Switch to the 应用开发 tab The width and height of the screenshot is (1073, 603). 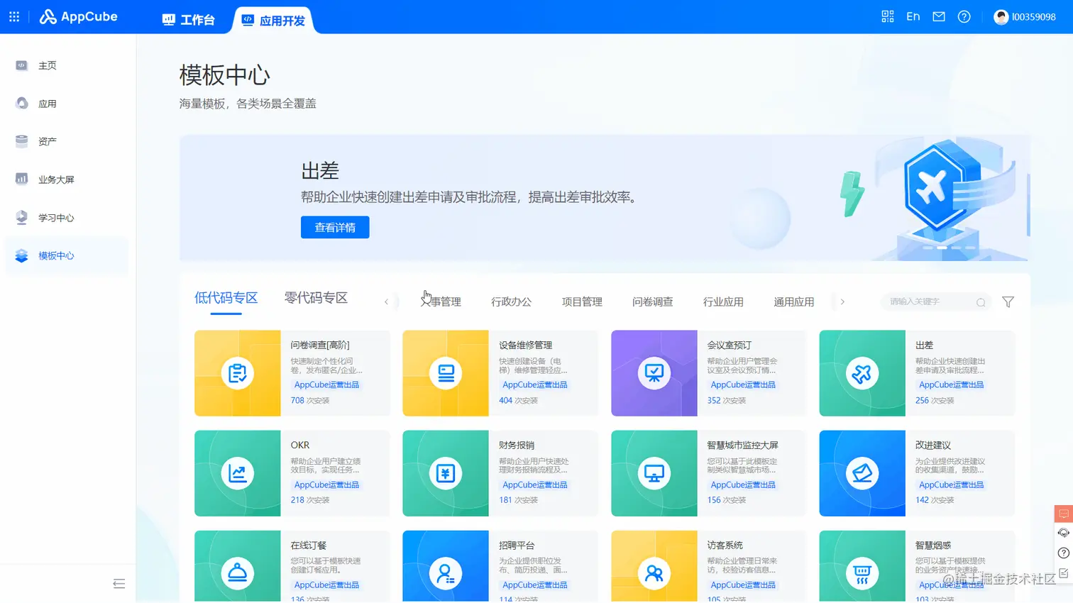[273, 20]
